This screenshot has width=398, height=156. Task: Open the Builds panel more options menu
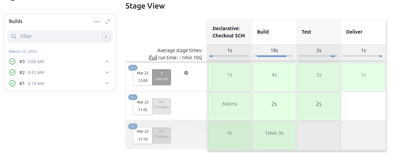click(x=97, y=22)
